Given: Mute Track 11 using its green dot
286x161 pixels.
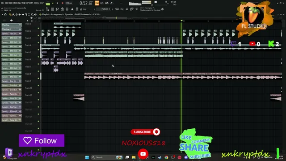Looking at the screenshot, I should (x=38, y=100).
